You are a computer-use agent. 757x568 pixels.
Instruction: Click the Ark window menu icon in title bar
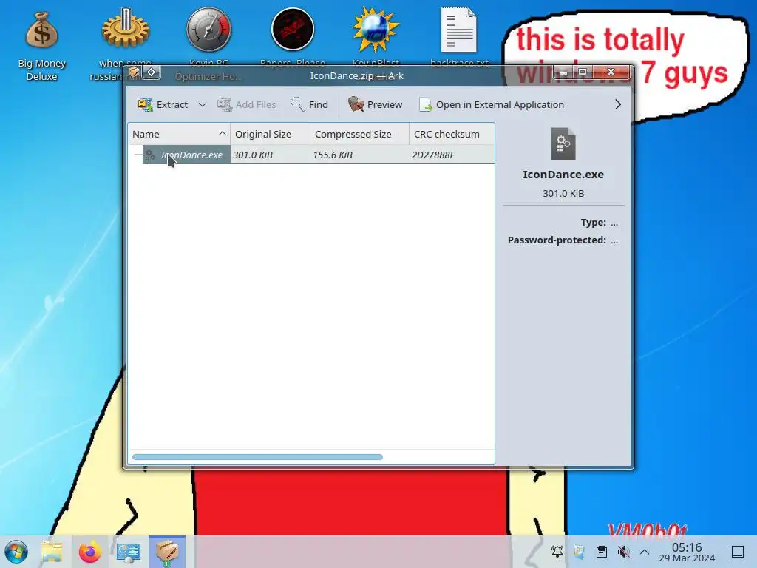134,72
